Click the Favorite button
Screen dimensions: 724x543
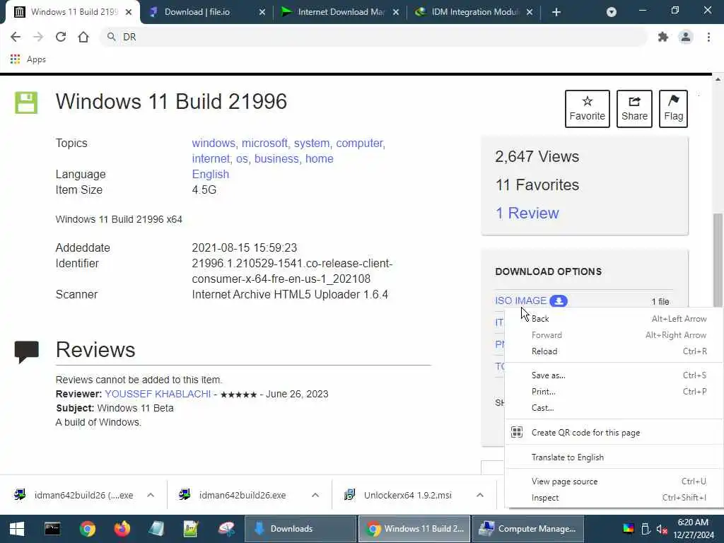(587, 108)
